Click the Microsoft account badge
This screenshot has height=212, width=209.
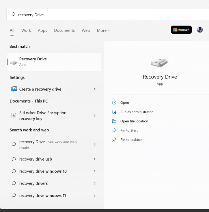(181, 30)
